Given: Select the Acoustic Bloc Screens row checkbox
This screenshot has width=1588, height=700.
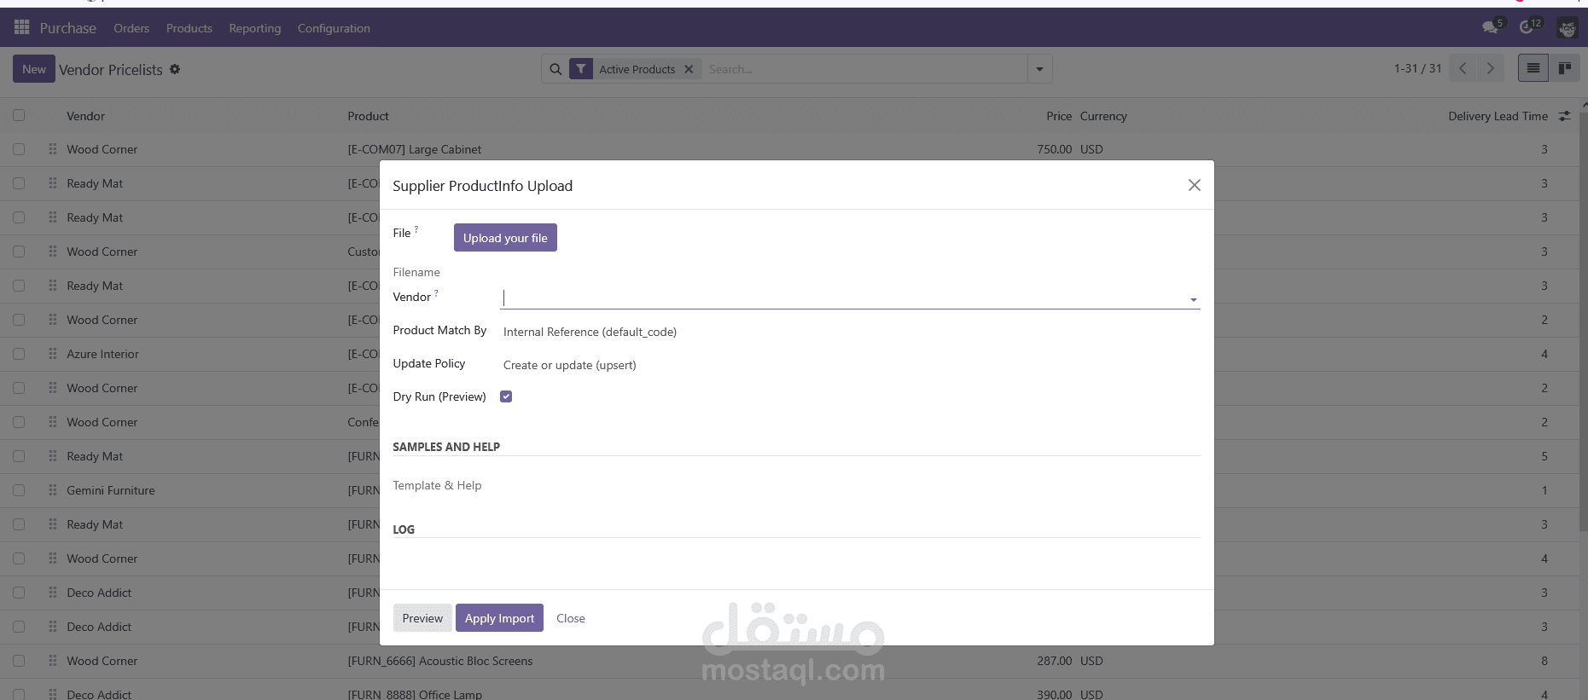Looking at the screenshot, I should click(19, 661).
